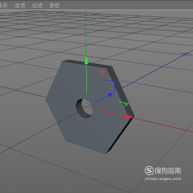Screen dimensions: 193x193
Task: Open the 选项 menu in viewport
Action: 20,5
